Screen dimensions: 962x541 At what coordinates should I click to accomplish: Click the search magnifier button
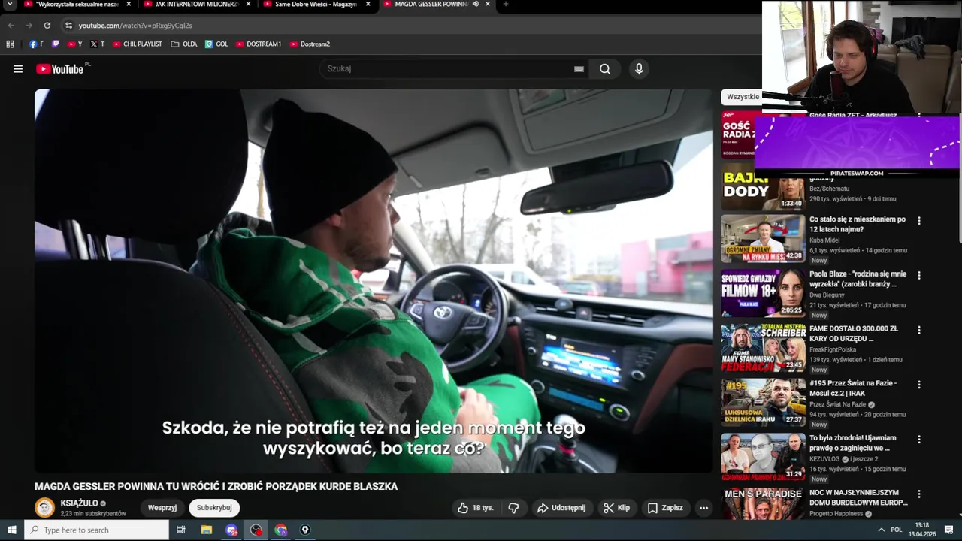(605, 69)
